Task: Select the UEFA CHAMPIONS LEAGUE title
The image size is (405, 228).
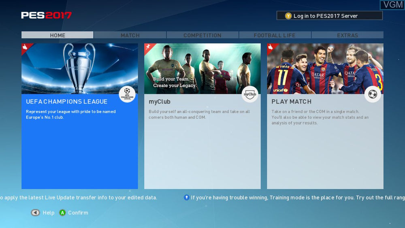Action: click(67, 102)
